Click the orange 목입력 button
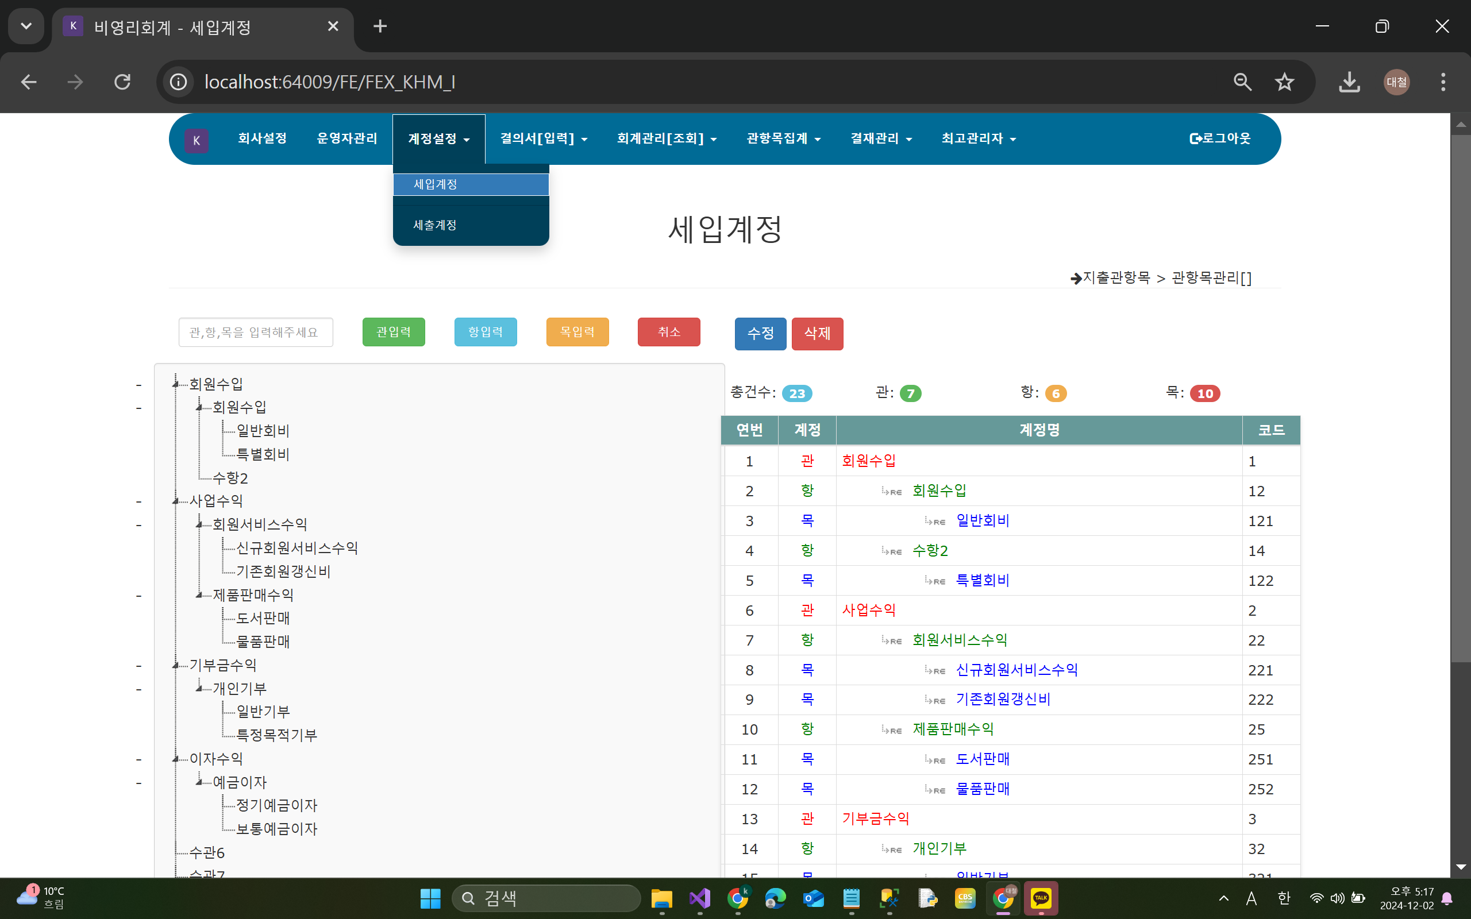This screenshot has height=919, width=1471. tap(577, 332)
